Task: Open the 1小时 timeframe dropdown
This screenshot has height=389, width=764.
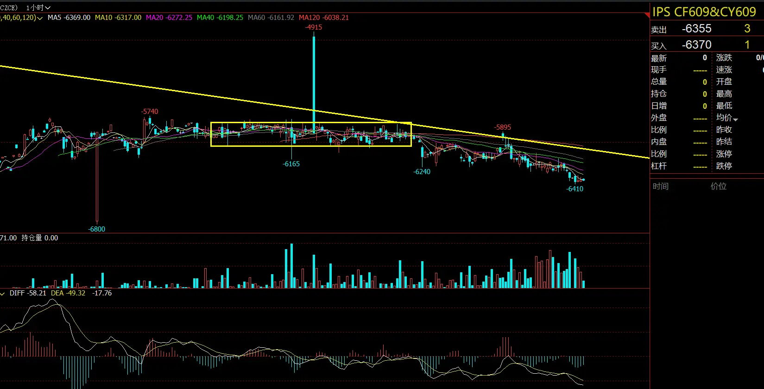Action: point(38,7)
